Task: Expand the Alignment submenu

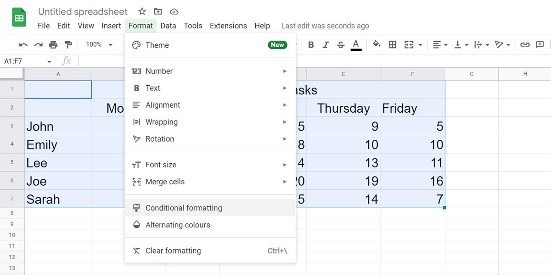Action: (x=210, y=105)
